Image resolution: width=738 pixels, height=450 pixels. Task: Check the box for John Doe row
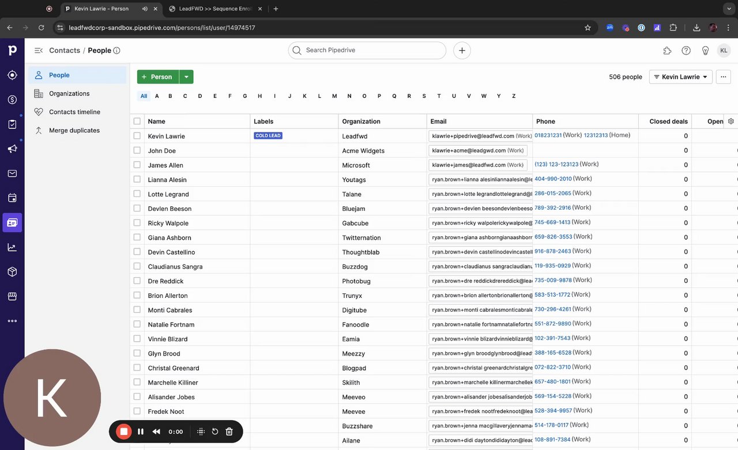tap(137, 150)
